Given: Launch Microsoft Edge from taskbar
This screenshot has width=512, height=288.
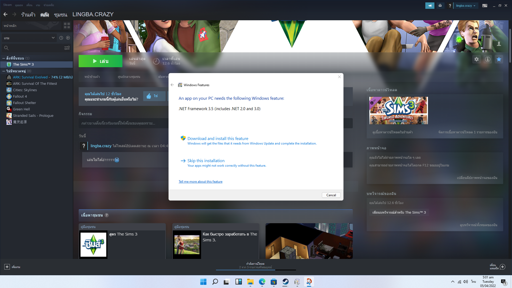Looking at the screenshot, I should (262, 282).
